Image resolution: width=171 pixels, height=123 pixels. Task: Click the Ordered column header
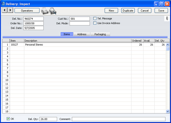point(137,41)
